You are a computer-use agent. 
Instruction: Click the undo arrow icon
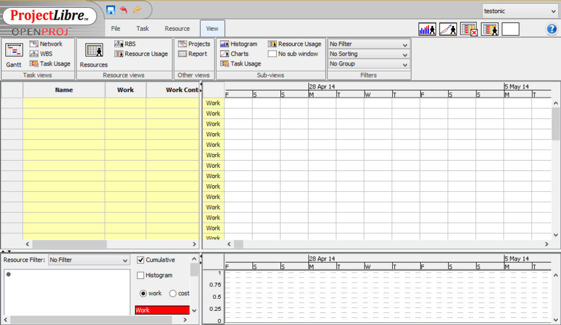click(123, 10)
